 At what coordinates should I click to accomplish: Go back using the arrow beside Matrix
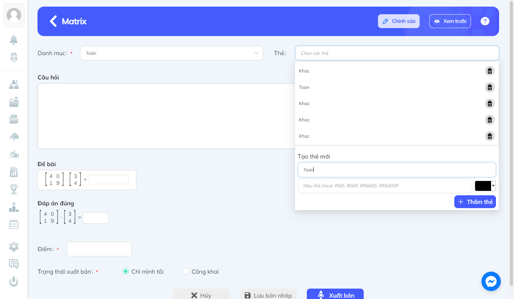(53, 21)
